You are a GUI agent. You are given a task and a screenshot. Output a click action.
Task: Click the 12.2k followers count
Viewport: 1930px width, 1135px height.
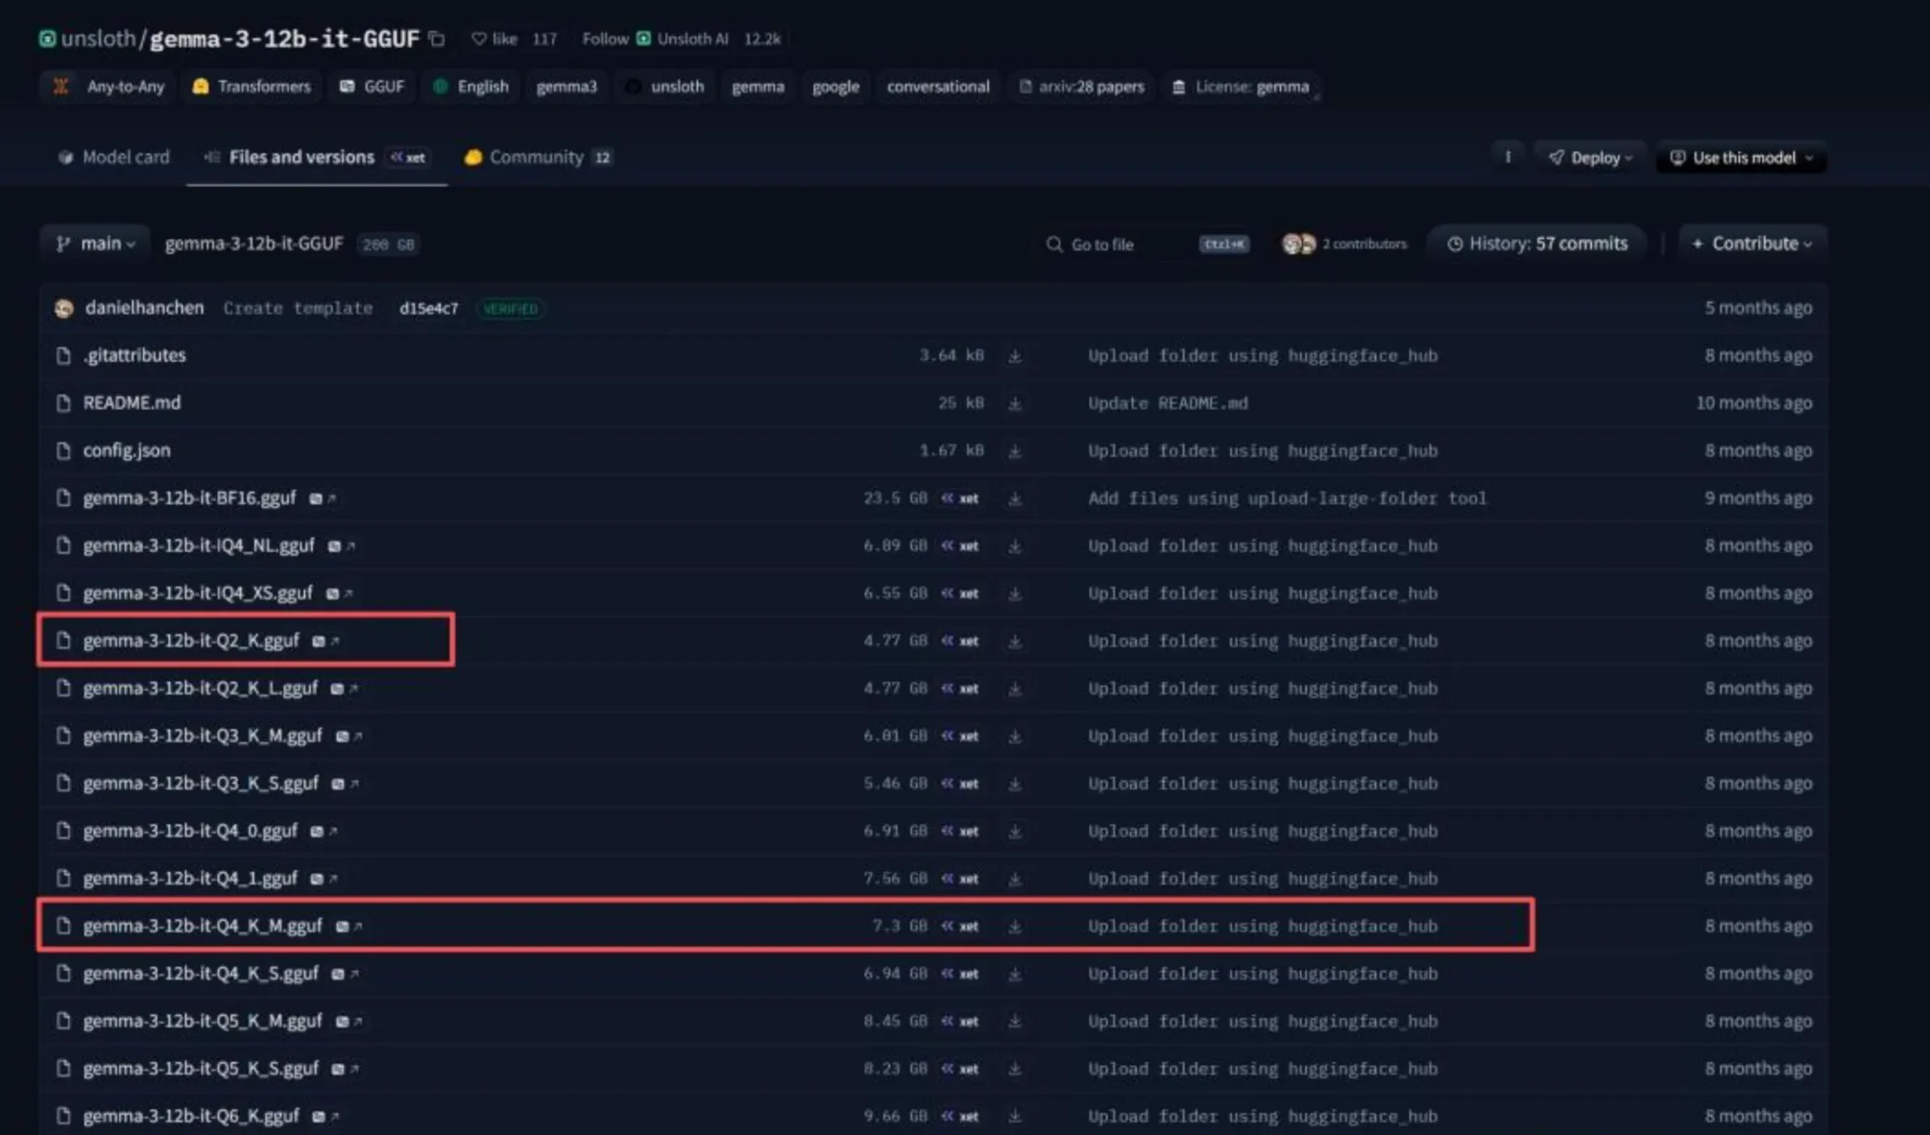tap(763, 38)
